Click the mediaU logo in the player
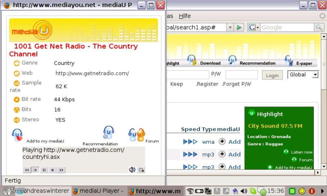 point(32,31)
